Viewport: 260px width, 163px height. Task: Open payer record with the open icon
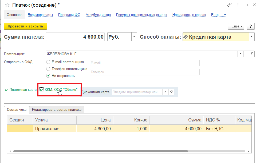pos(252,54)
